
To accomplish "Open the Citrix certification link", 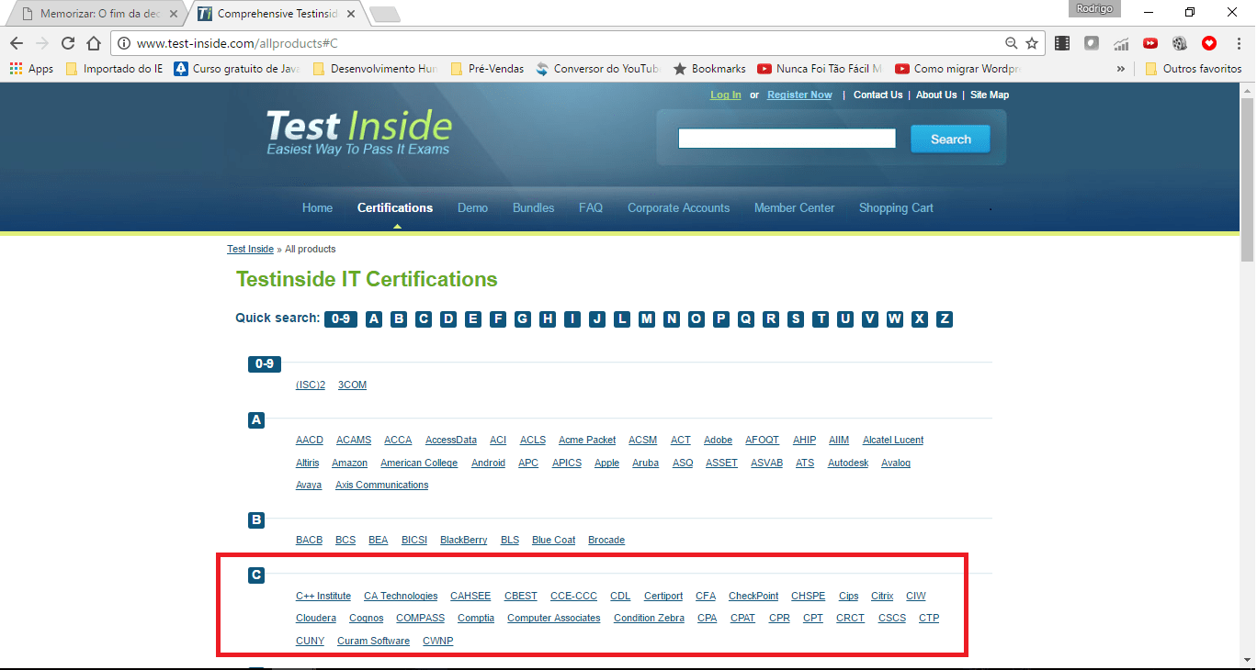I will point(882,596).
